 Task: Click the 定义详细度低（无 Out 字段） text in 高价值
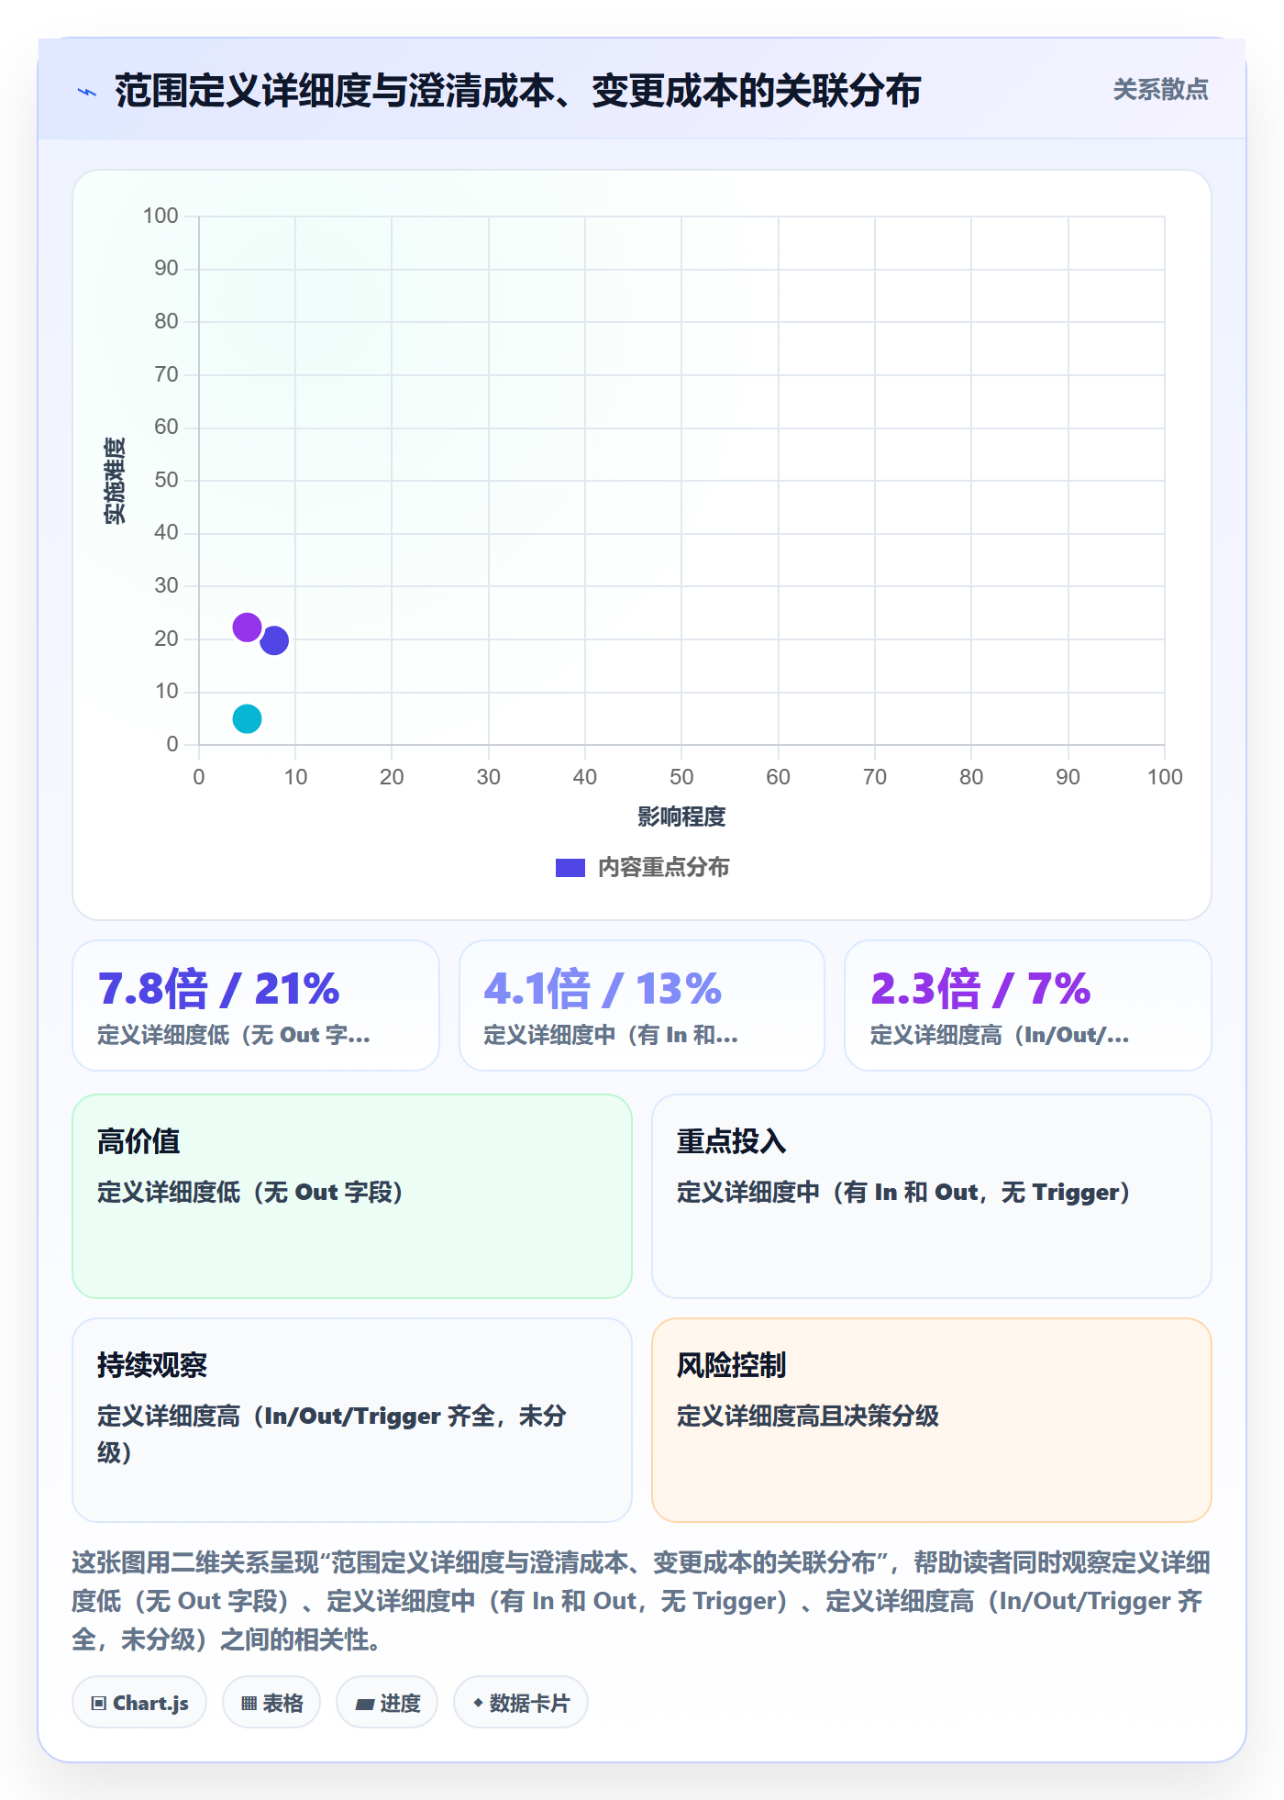(250, 1193)
